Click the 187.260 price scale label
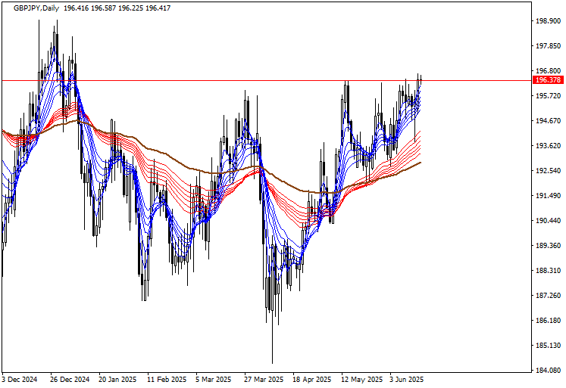 548,296
